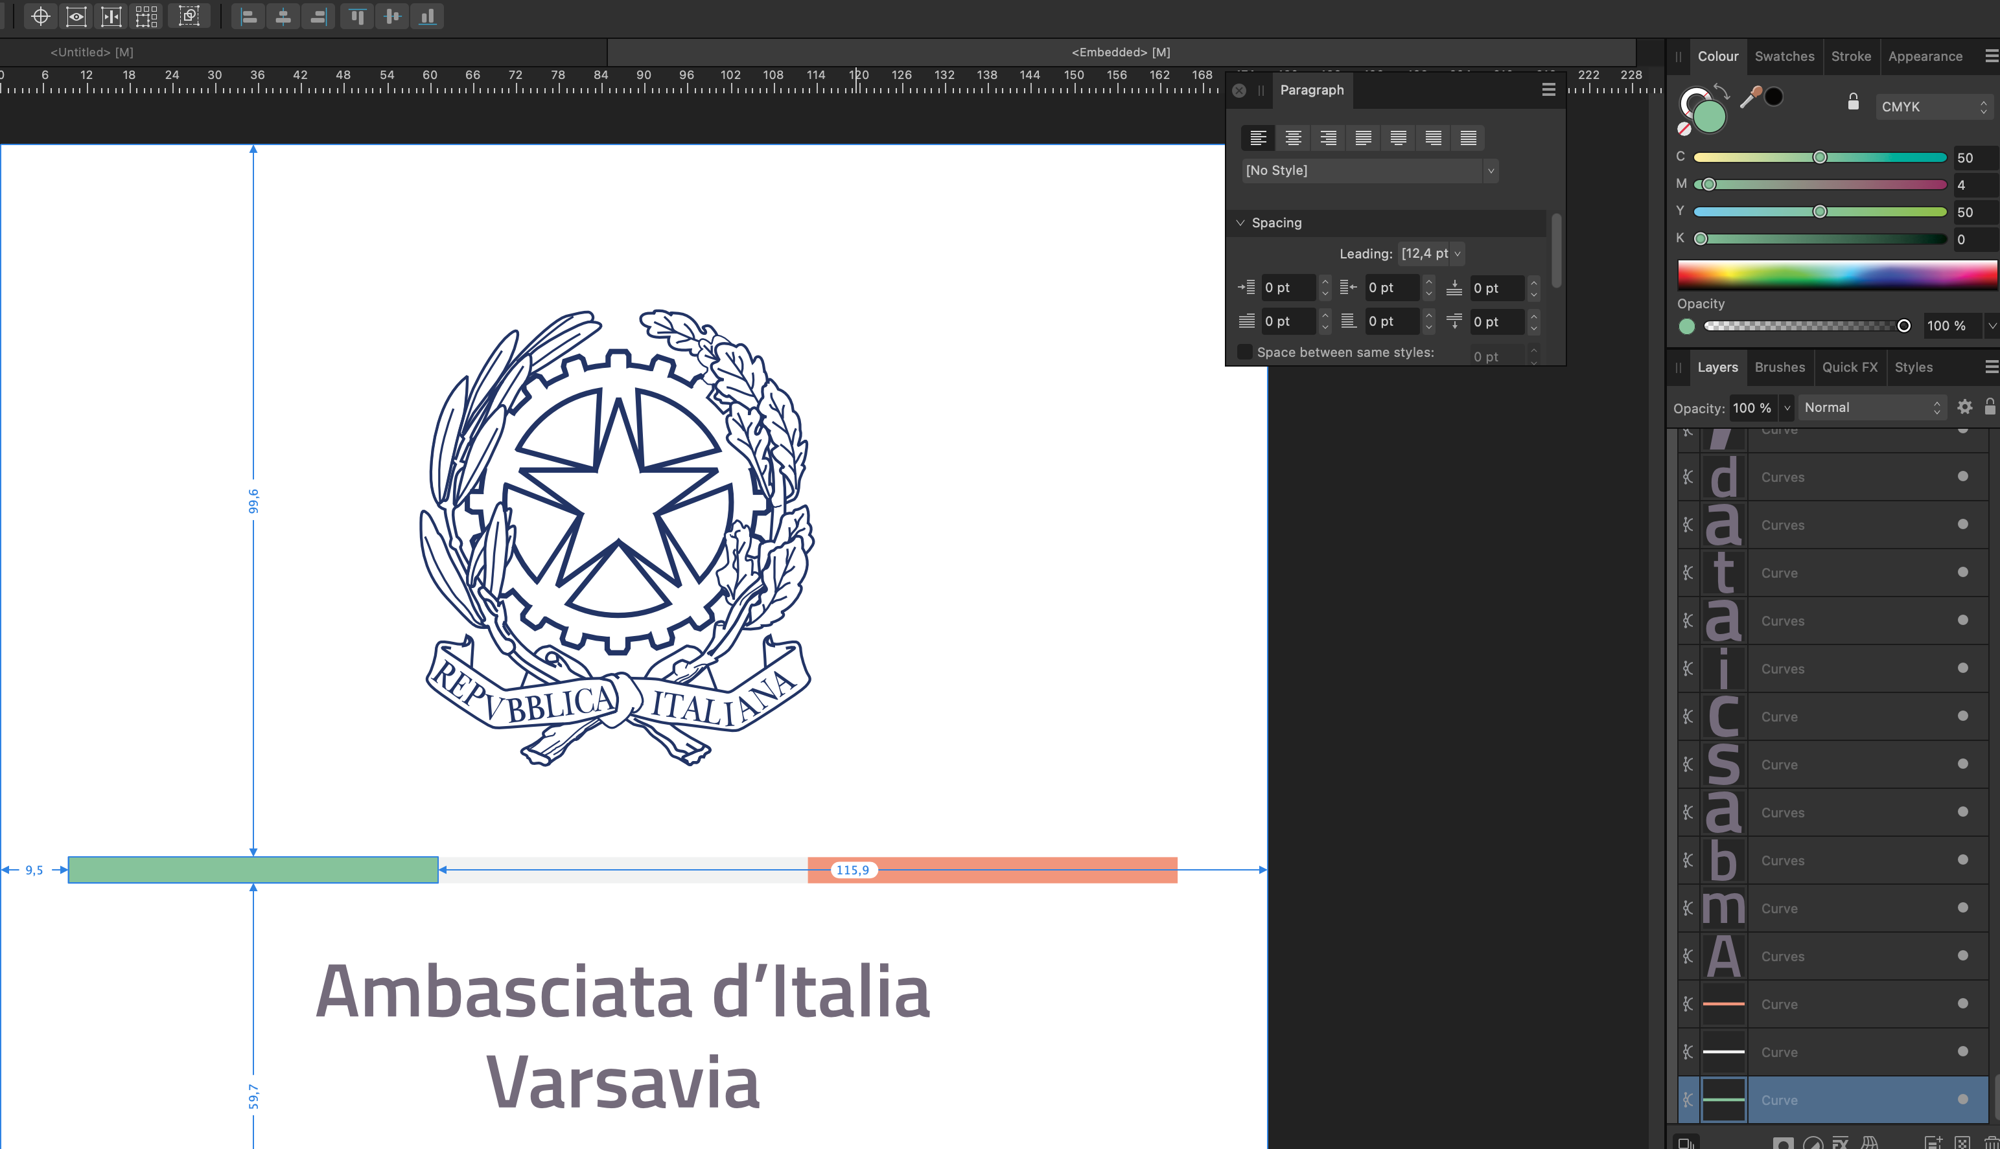Select the green fill colour circle
This screenshot has height=1149, width=2000.
[1710, 118]
